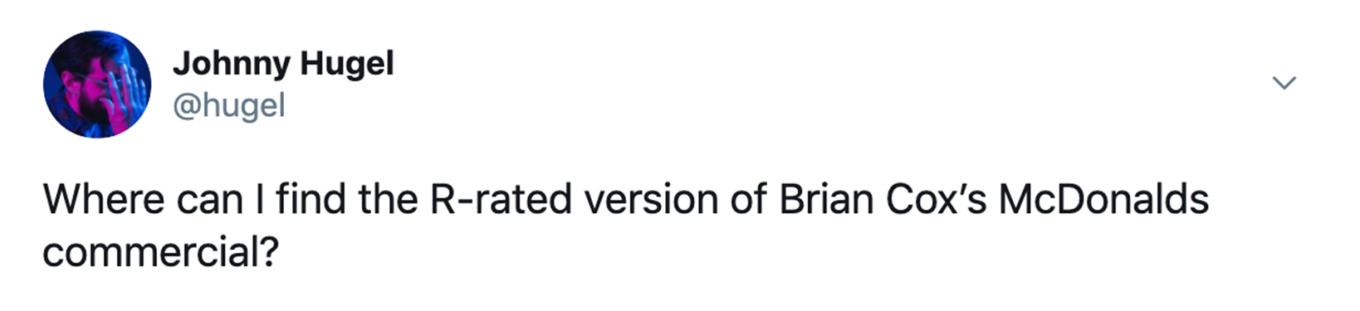Open the Johnny Hugel display name link
Screen dimensions: 1360x311
click(283, 65)
